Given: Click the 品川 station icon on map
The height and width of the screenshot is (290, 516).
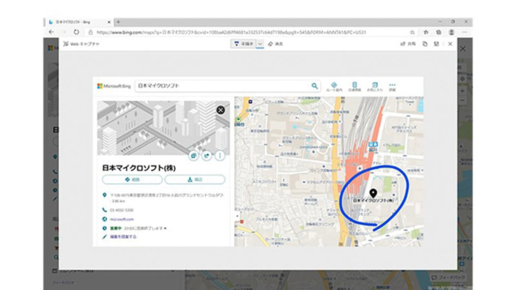Looking at the screenshot, I should pos(373,144).
